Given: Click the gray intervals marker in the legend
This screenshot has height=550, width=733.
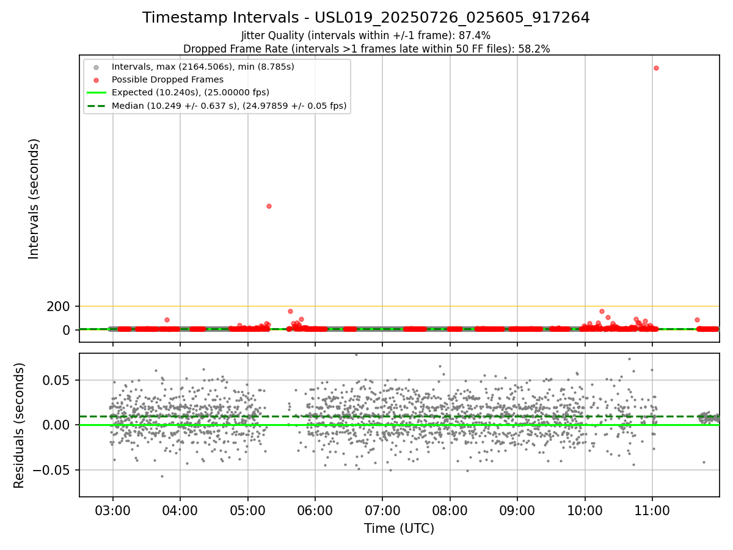Looking at the screenshot, I should [x=96, y=67].
